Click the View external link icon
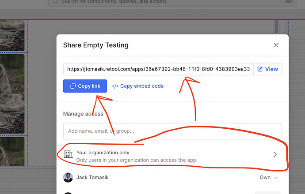The height and width of the screenshot is (194, 305). pos(260,69)
